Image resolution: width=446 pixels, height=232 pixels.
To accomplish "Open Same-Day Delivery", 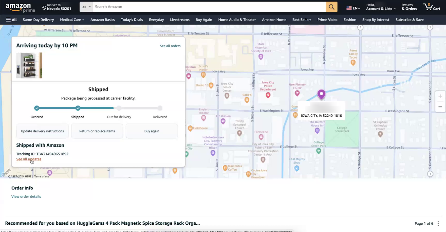I will [x=38, y=20].
